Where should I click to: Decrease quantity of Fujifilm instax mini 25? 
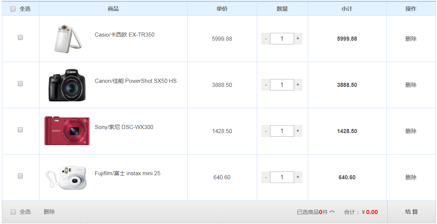[266, 177]
